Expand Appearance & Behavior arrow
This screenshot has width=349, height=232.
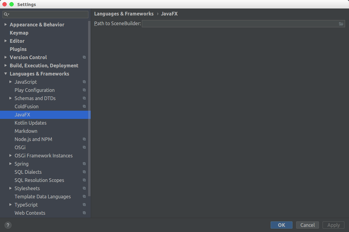5,25
